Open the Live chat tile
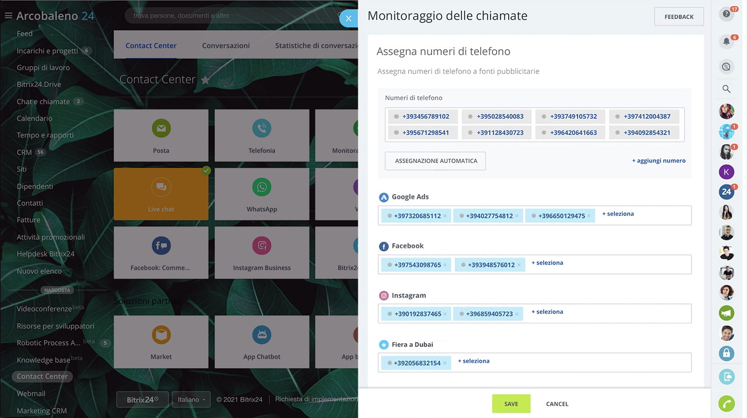Screen dimensions: 747x418 (161, 194)
